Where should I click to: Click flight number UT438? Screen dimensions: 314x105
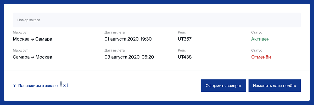[x=184, y=57]
